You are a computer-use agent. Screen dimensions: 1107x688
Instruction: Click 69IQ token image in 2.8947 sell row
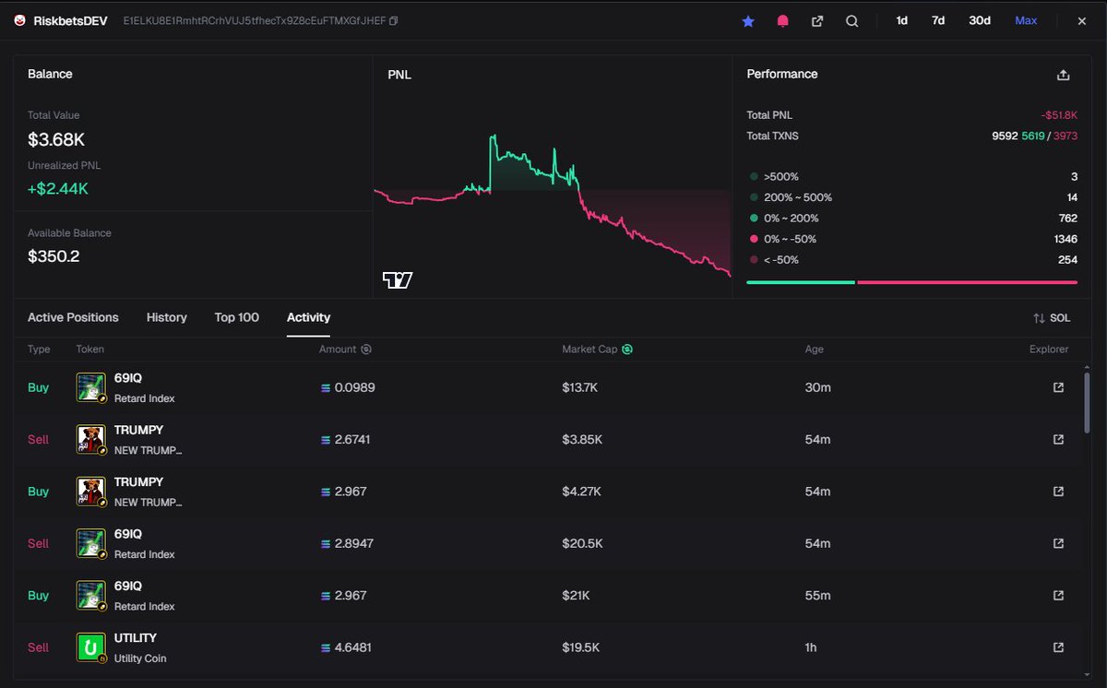coord(91,543)
